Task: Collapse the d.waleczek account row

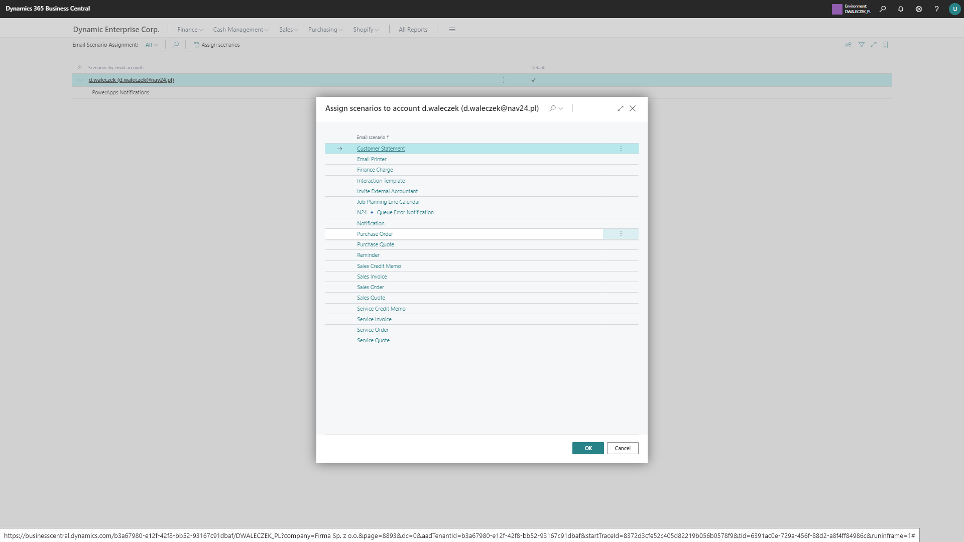Action: tap(80, 80)
